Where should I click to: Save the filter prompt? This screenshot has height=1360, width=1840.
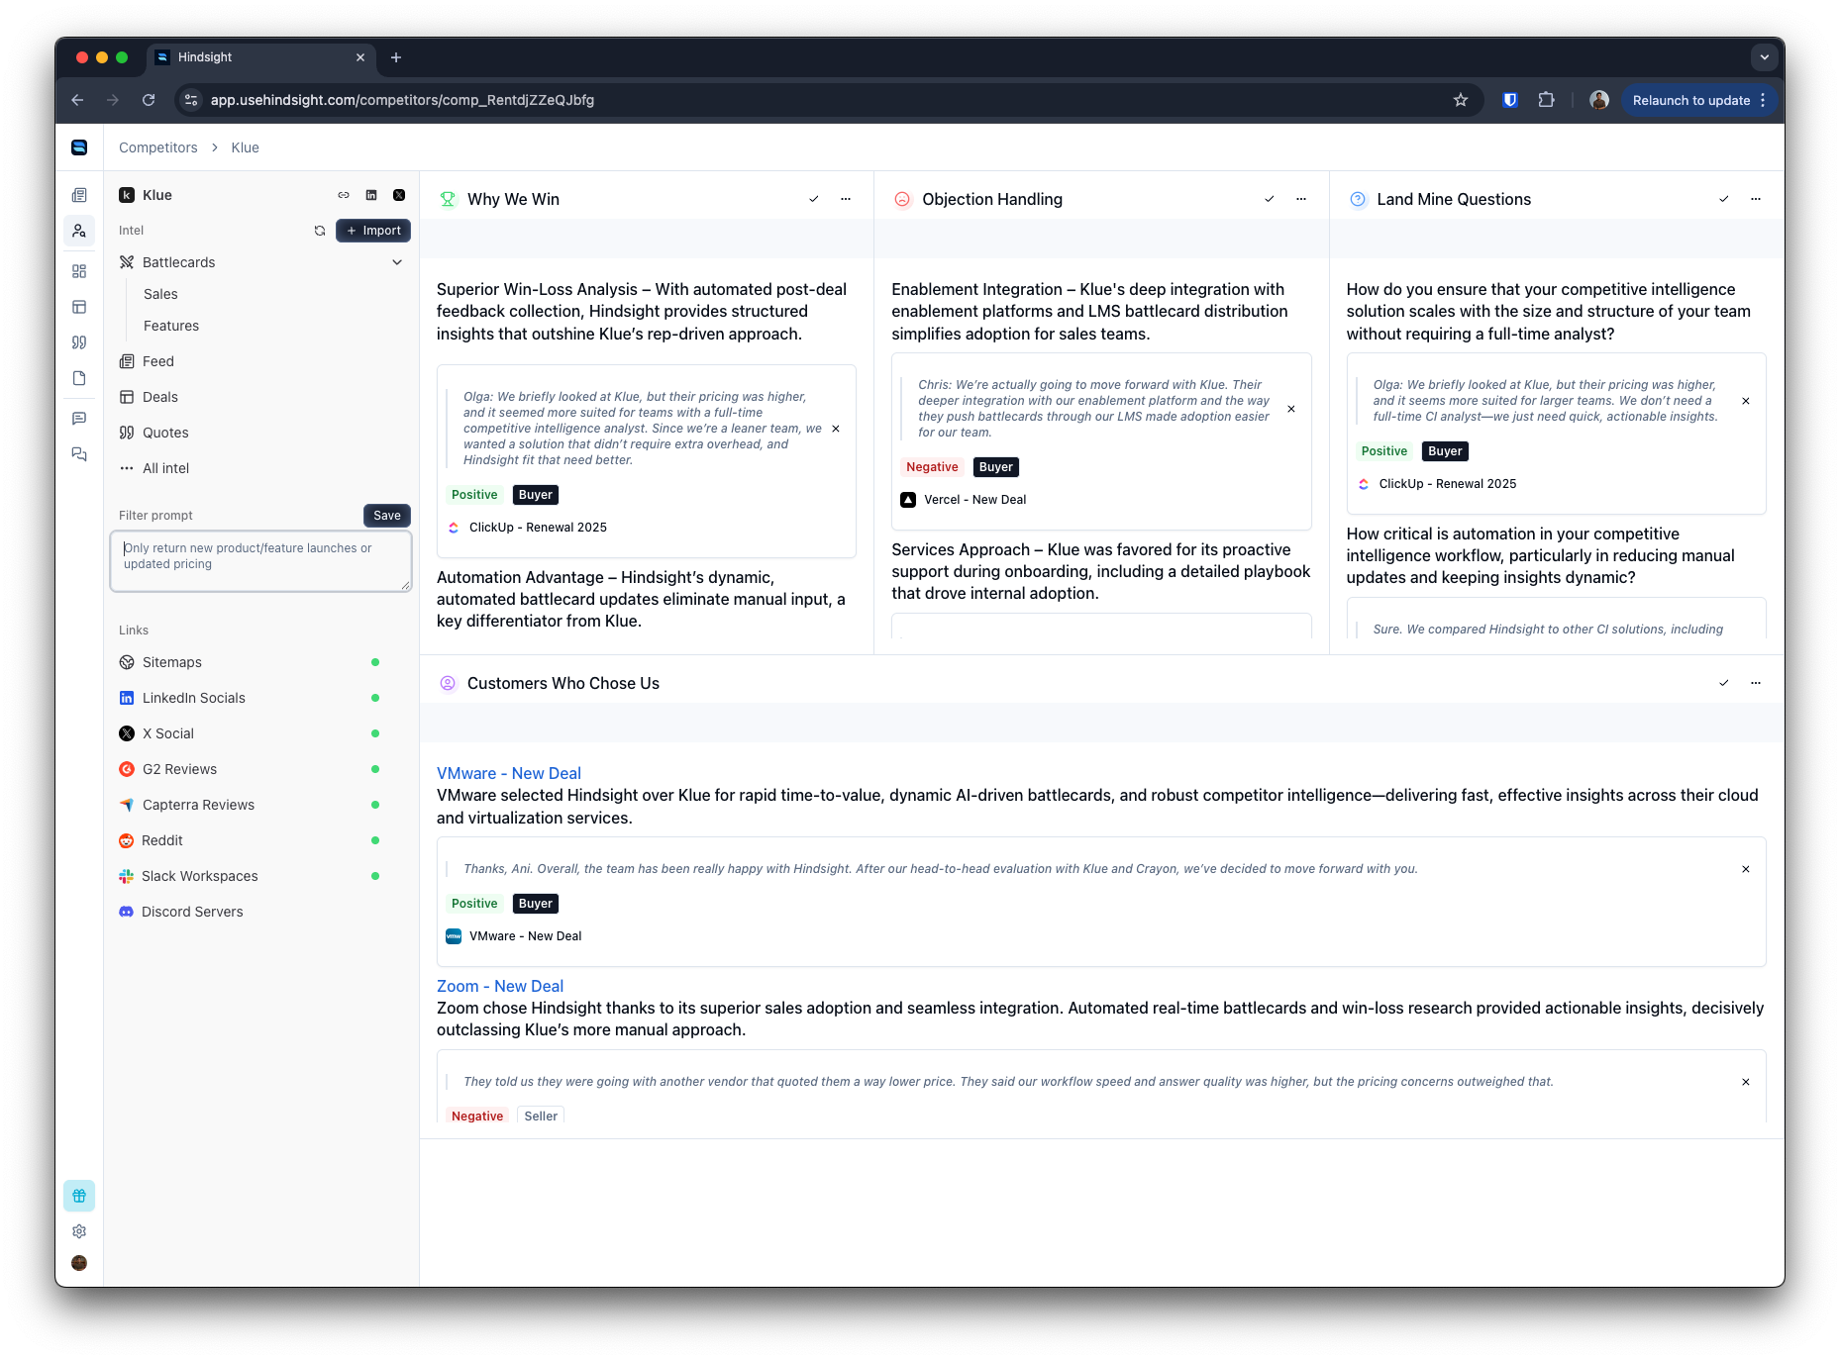click(387, 516)
